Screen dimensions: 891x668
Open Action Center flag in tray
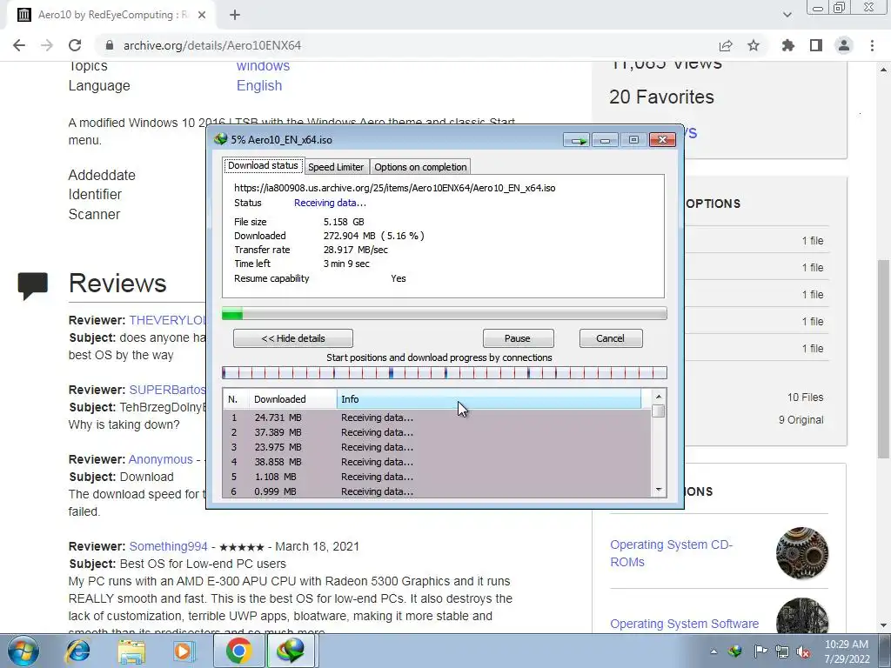pos(760,651)
